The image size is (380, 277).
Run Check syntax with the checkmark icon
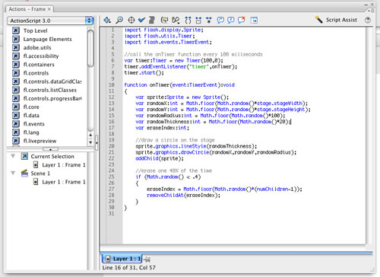click(x=141, y=20)
